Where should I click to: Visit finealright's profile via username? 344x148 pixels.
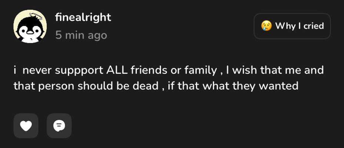pyautogui.click(x=83, y=17)
